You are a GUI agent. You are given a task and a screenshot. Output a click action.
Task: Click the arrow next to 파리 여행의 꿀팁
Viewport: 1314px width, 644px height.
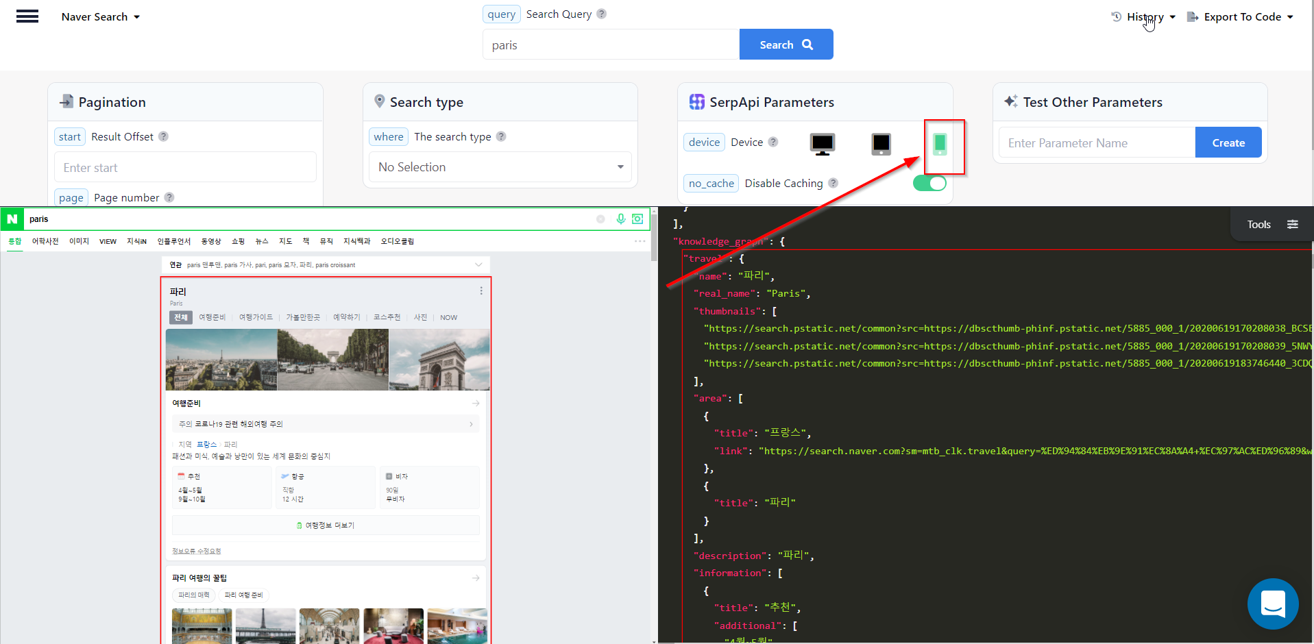(476, 578)
